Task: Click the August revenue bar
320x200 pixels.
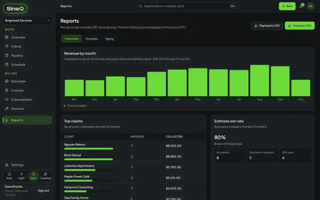Action: pos(260,80)
